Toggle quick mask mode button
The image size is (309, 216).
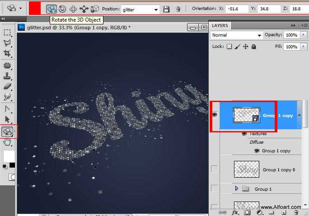[x=12, y=177]
